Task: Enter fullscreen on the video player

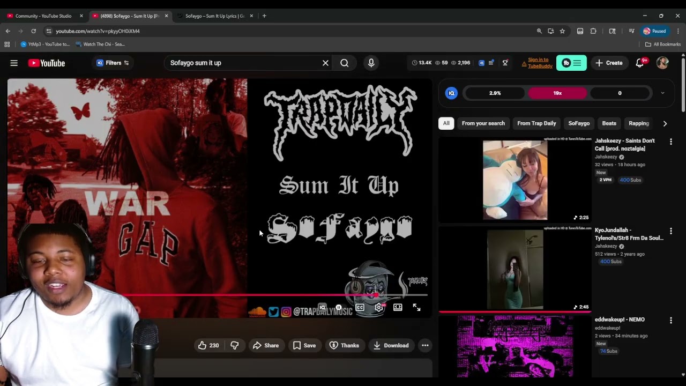Action: (x=416, y=307)
